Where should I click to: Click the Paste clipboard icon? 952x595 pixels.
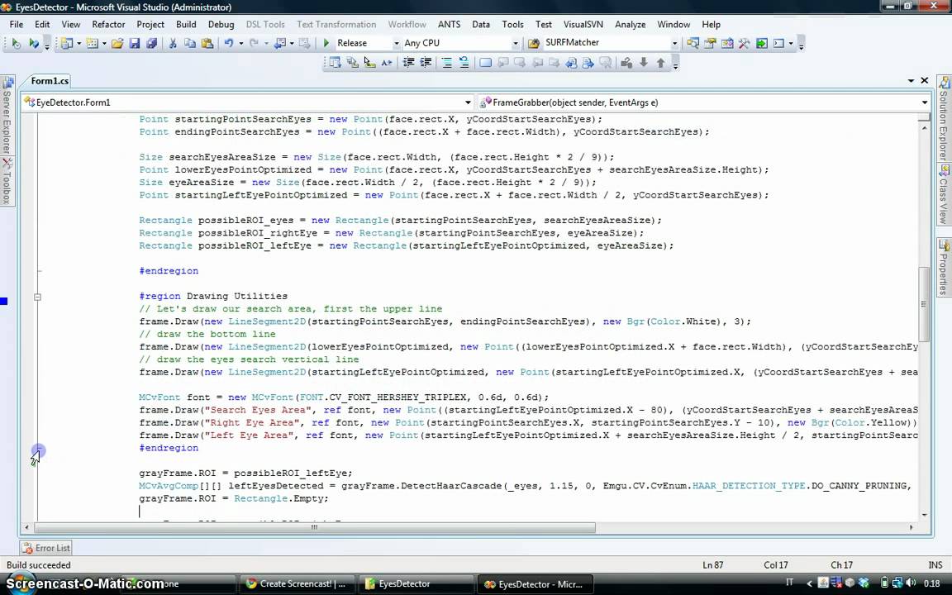[x=207, y=43]
